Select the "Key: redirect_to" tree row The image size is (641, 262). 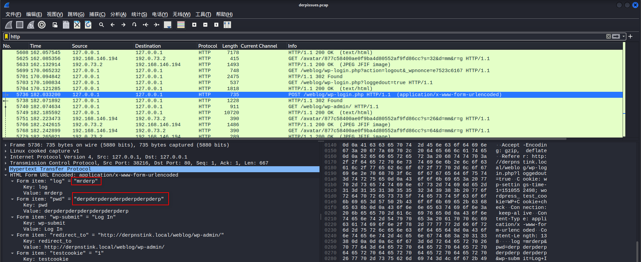click(47, 241)
